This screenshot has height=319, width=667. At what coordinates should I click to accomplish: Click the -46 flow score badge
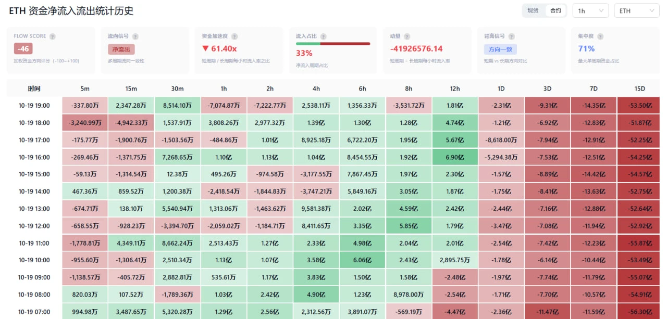pos(23,49)
